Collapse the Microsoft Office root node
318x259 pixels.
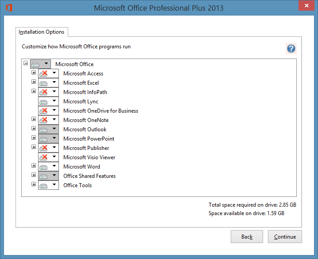pos(26,63)
